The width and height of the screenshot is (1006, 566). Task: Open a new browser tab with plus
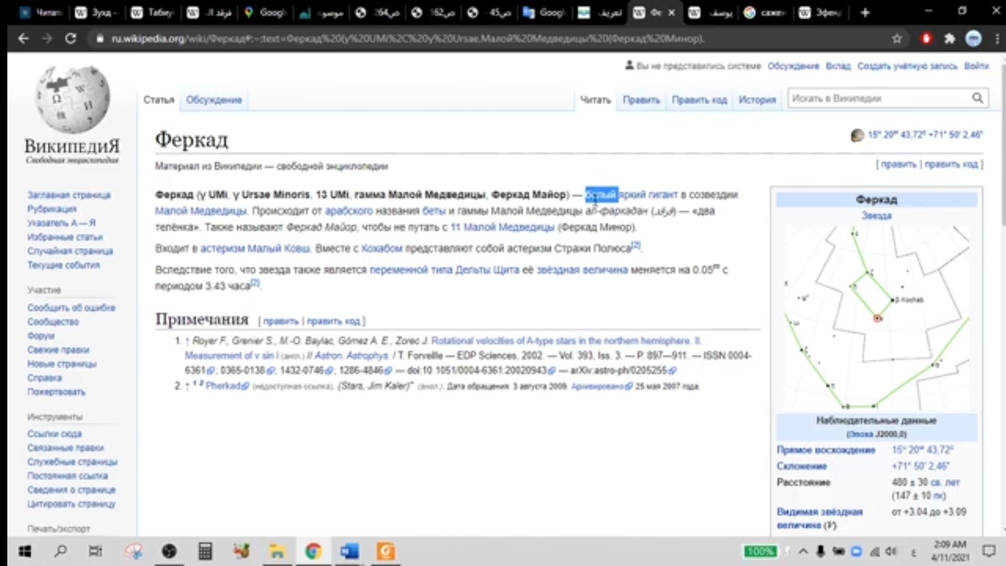pos(865,13)
